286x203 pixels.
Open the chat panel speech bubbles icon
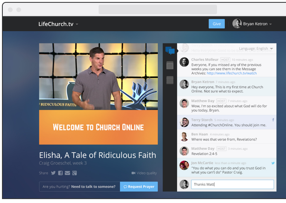[170, 50]
